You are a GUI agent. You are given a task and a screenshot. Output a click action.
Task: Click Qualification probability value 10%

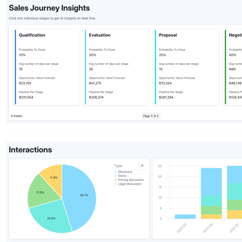click(x=22, y=55)
